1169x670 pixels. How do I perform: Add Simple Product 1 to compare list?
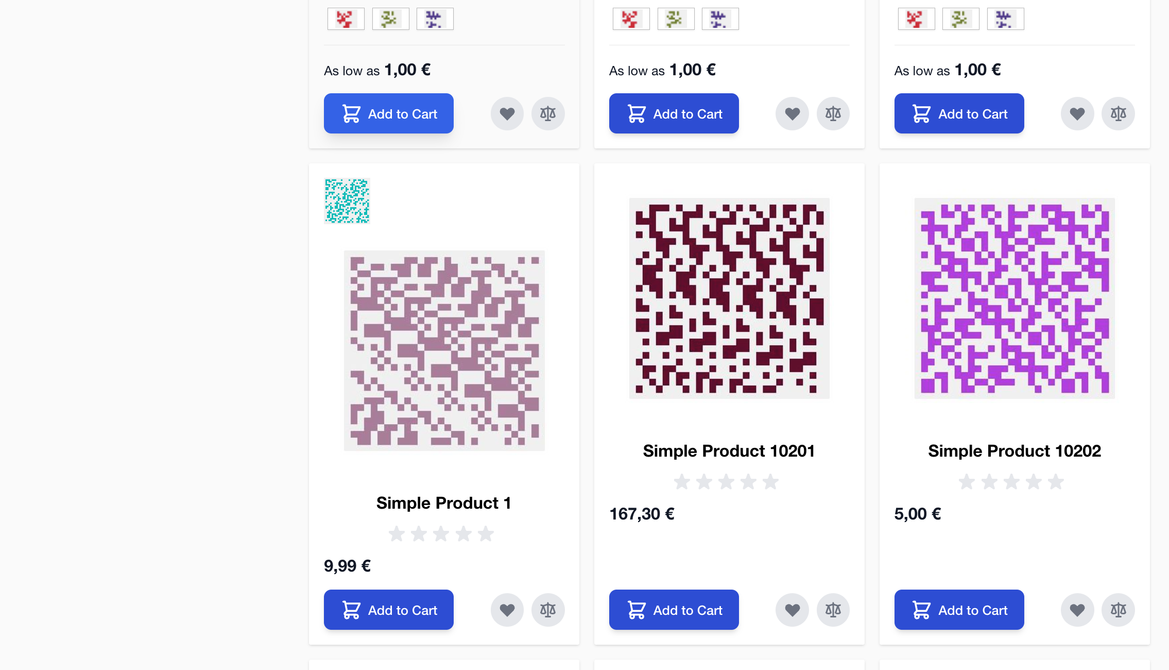548,610
